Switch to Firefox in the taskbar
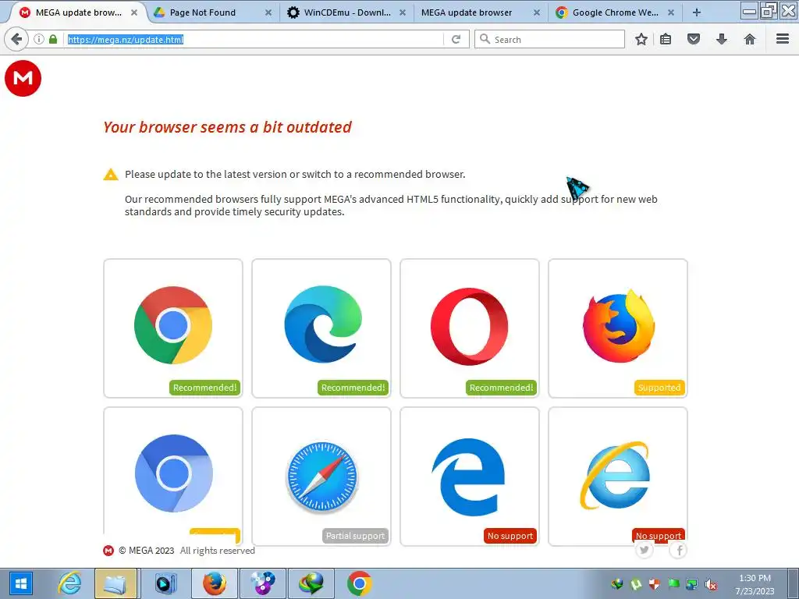Screen dimensions: 799x599 click(x=215, y=583)
